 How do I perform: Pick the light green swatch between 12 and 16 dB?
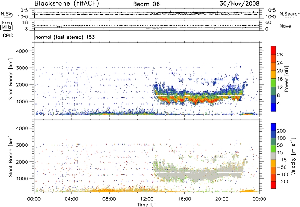[273, 83]
